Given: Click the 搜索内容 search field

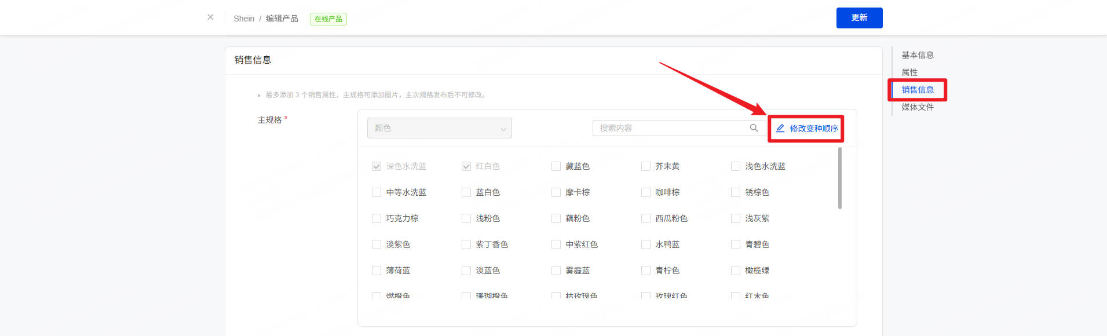Looking at the screenshot, I should tap(672, 128).
